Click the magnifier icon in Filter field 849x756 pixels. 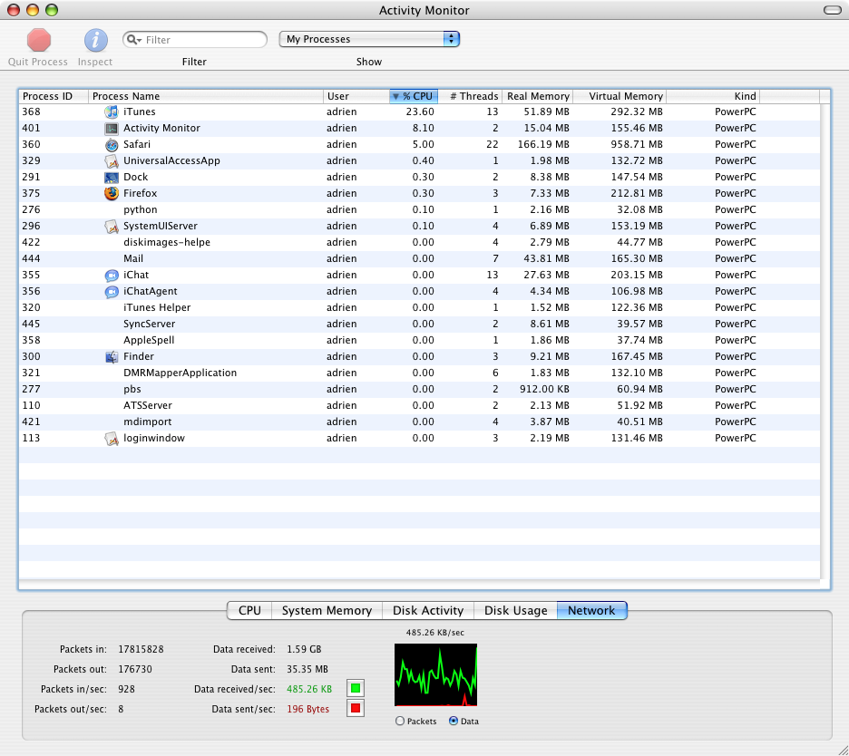(133, 40)
